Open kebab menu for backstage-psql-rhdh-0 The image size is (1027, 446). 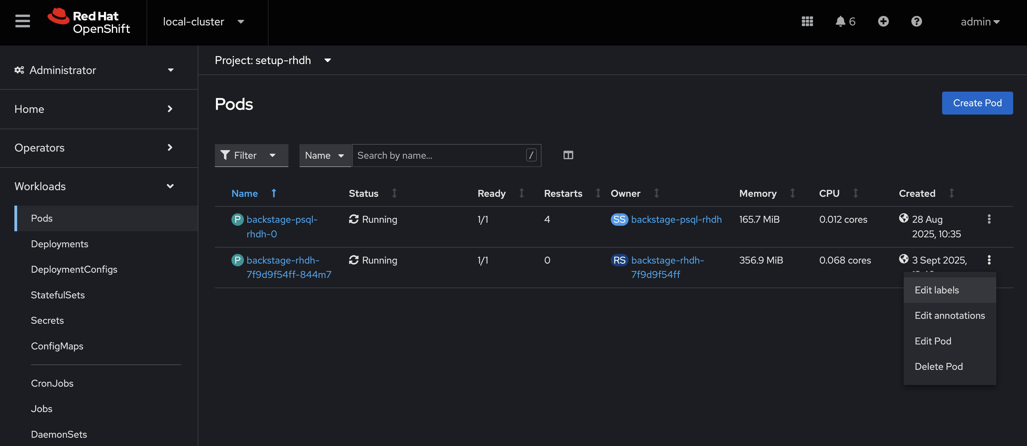[x=989, y=219]
